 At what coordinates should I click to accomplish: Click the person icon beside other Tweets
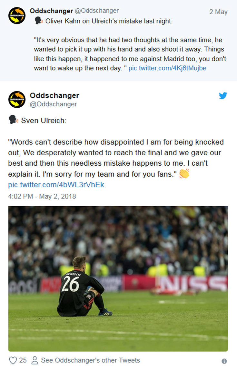(x=35, y=360)
